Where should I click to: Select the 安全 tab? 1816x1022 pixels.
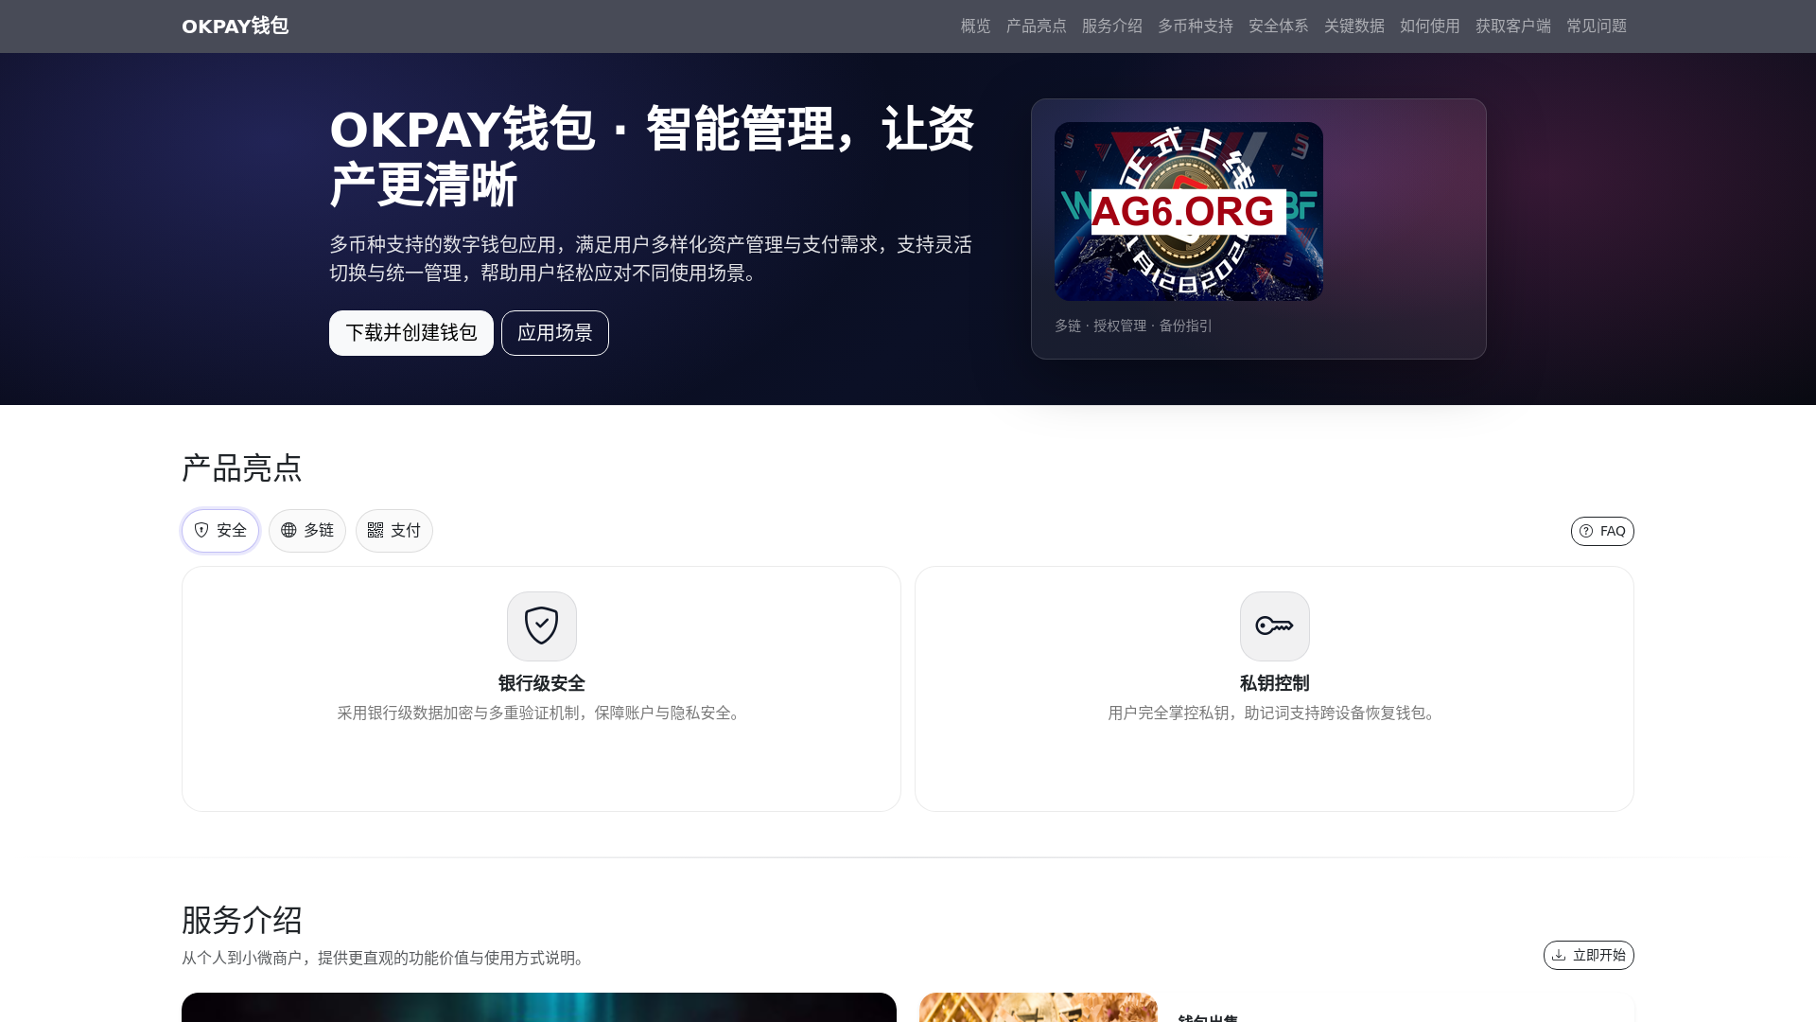click(x=220, y=531)
